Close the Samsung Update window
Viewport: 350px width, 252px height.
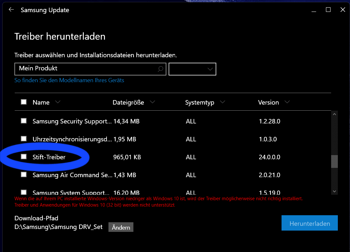pos(343,10)
